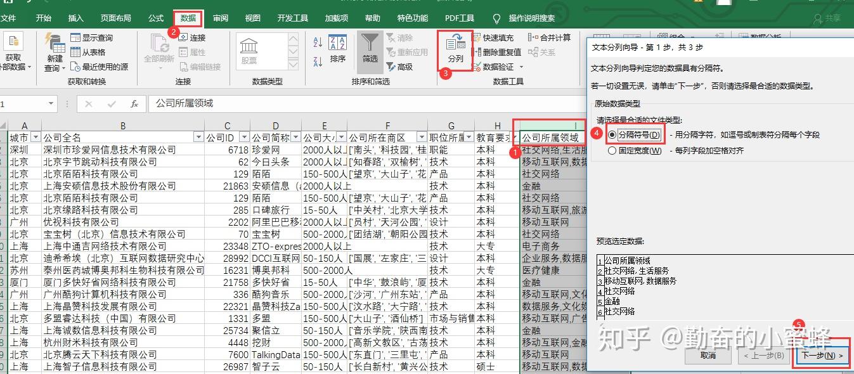Screen dimensions: 854x374
Task: Open the 公式 ribbon tab
Action: (x=156, y=18)
